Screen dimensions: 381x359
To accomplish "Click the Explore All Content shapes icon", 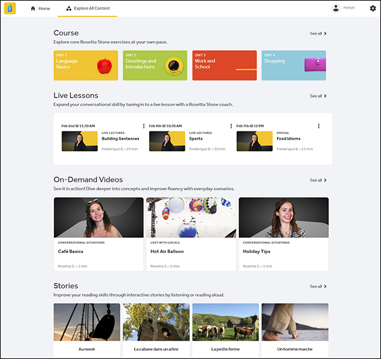I will coord(69,8).
